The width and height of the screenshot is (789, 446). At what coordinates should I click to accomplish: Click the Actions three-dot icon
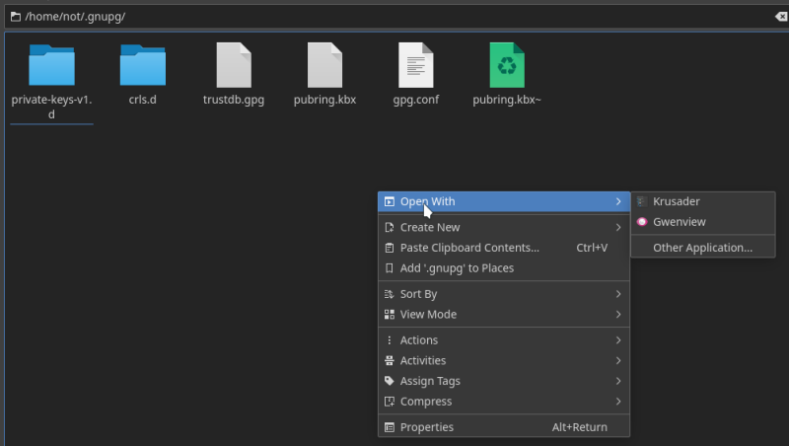click(390, 340)
